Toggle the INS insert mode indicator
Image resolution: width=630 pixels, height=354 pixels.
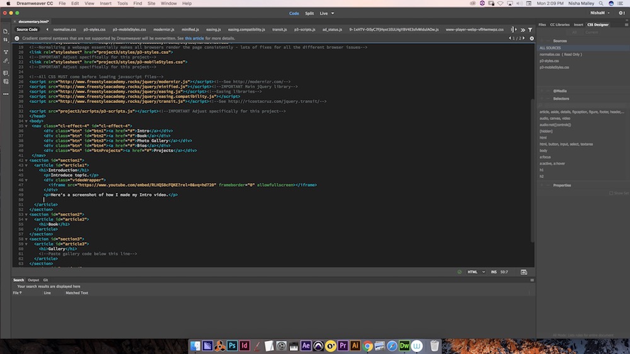[x=493, y=272]
